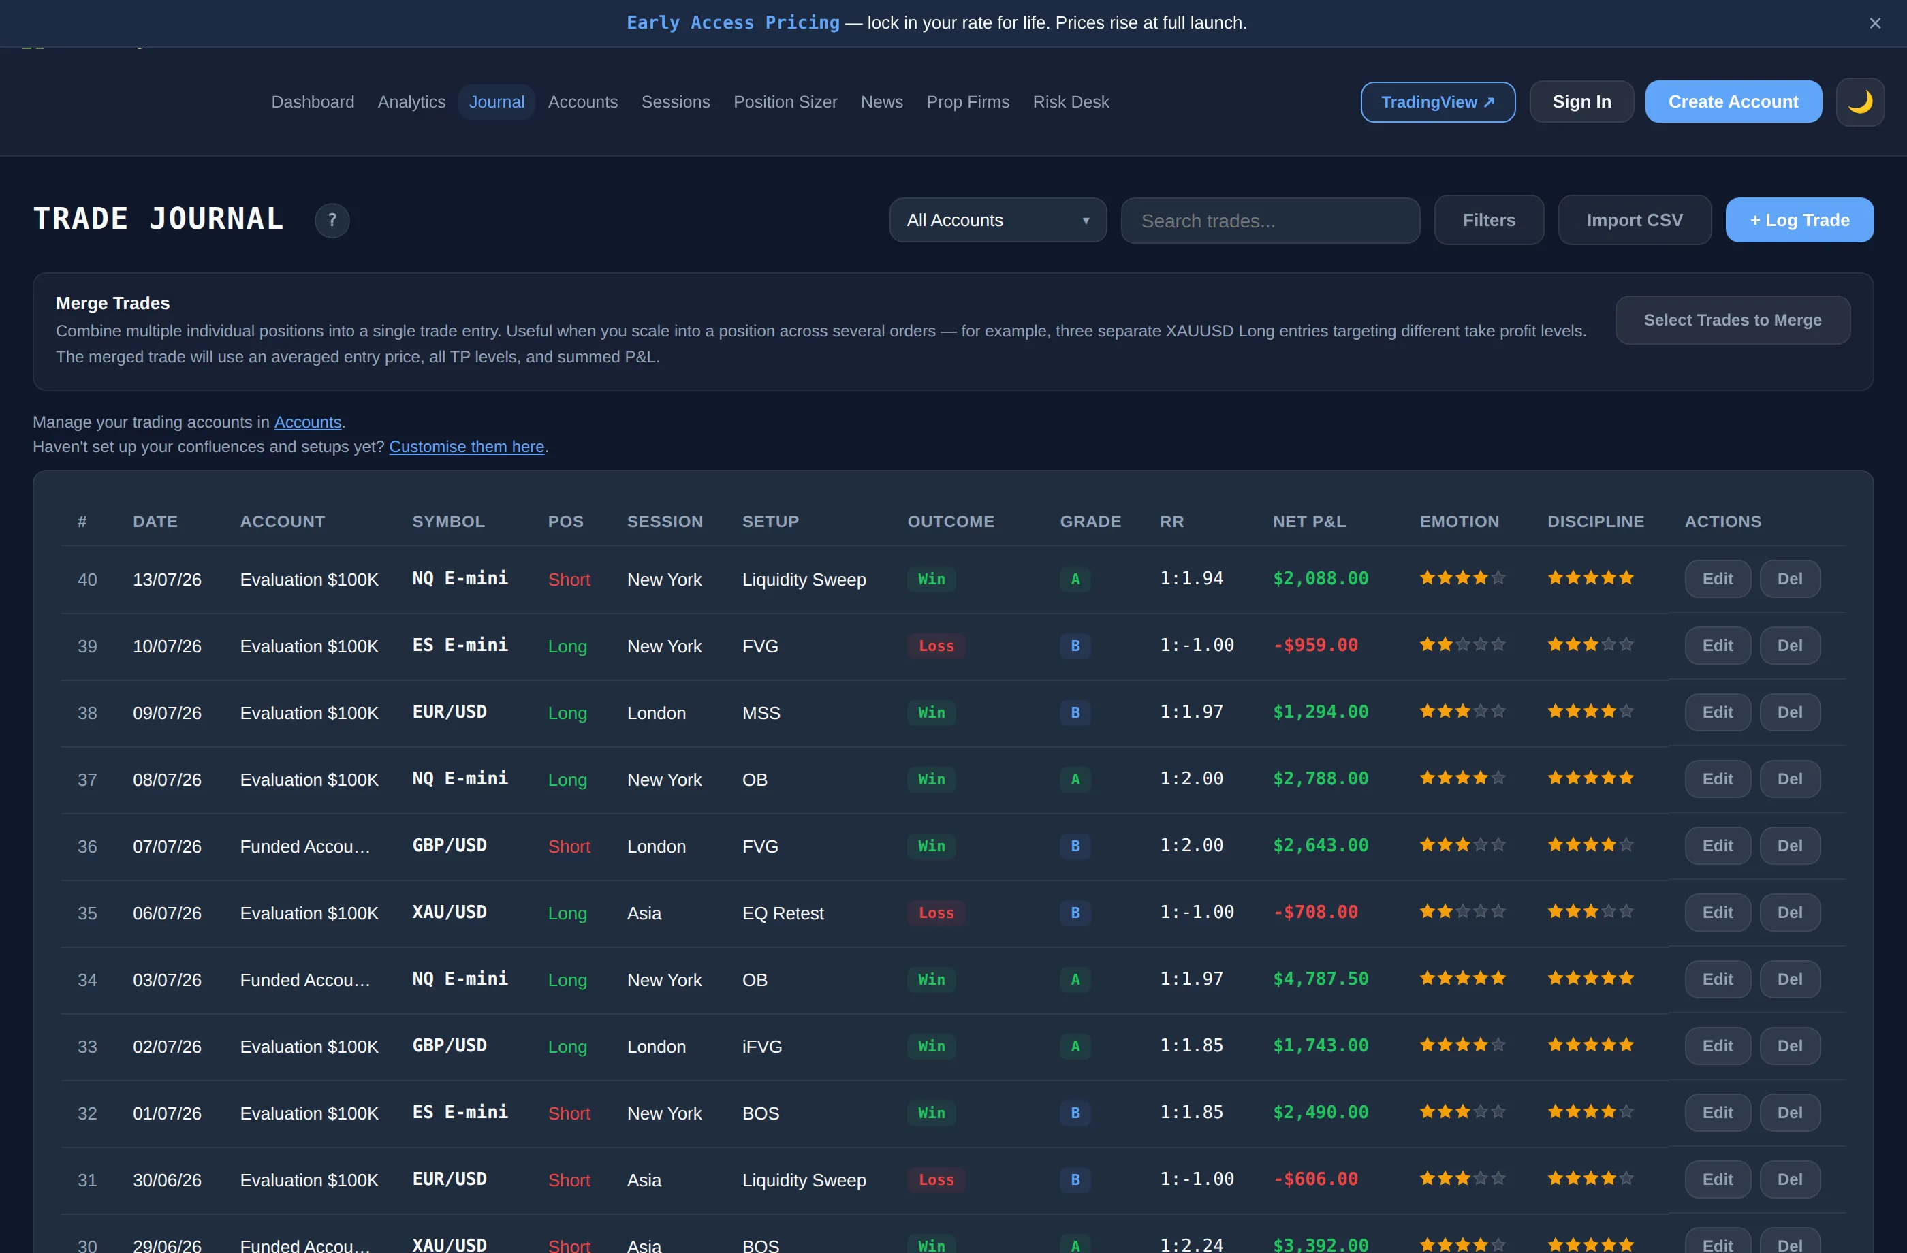Edit trade 35 XAU/USD
1907x1253 pixels.
point(1717,913)
